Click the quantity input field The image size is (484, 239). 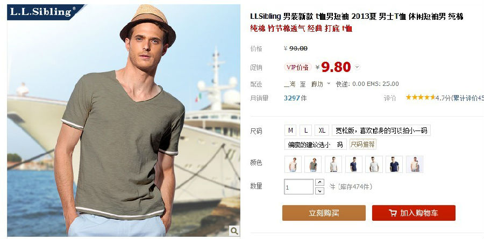298,187
